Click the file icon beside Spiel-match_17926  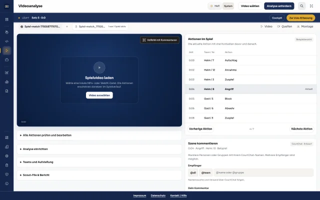[76, 26]
